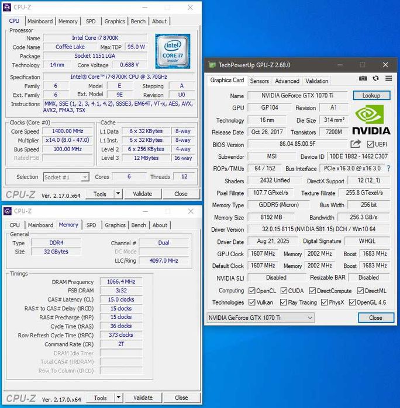Switch to SPD tab in top CPU-Z
400x408 pixels.
pyautogui.click(x=91, y=22)
